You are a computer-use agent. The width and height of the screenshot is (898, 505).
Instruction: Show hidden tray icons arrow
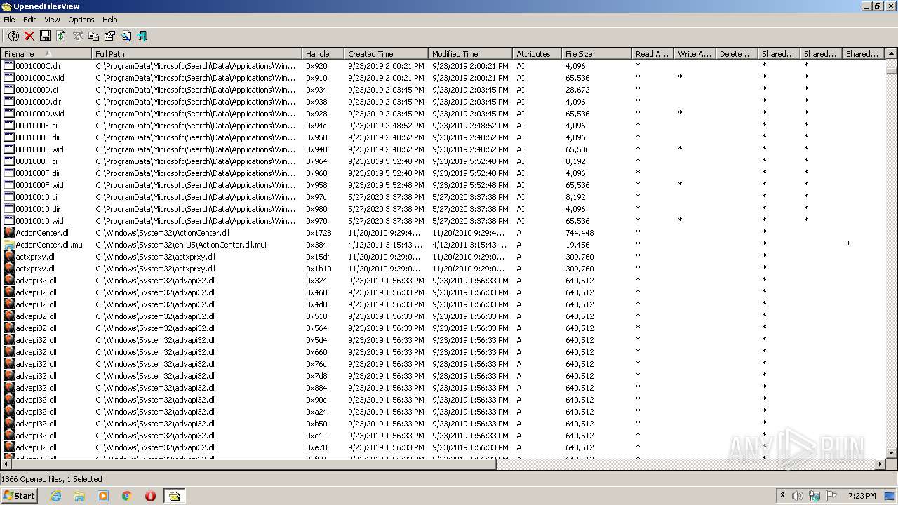click(x=782, y=495)
